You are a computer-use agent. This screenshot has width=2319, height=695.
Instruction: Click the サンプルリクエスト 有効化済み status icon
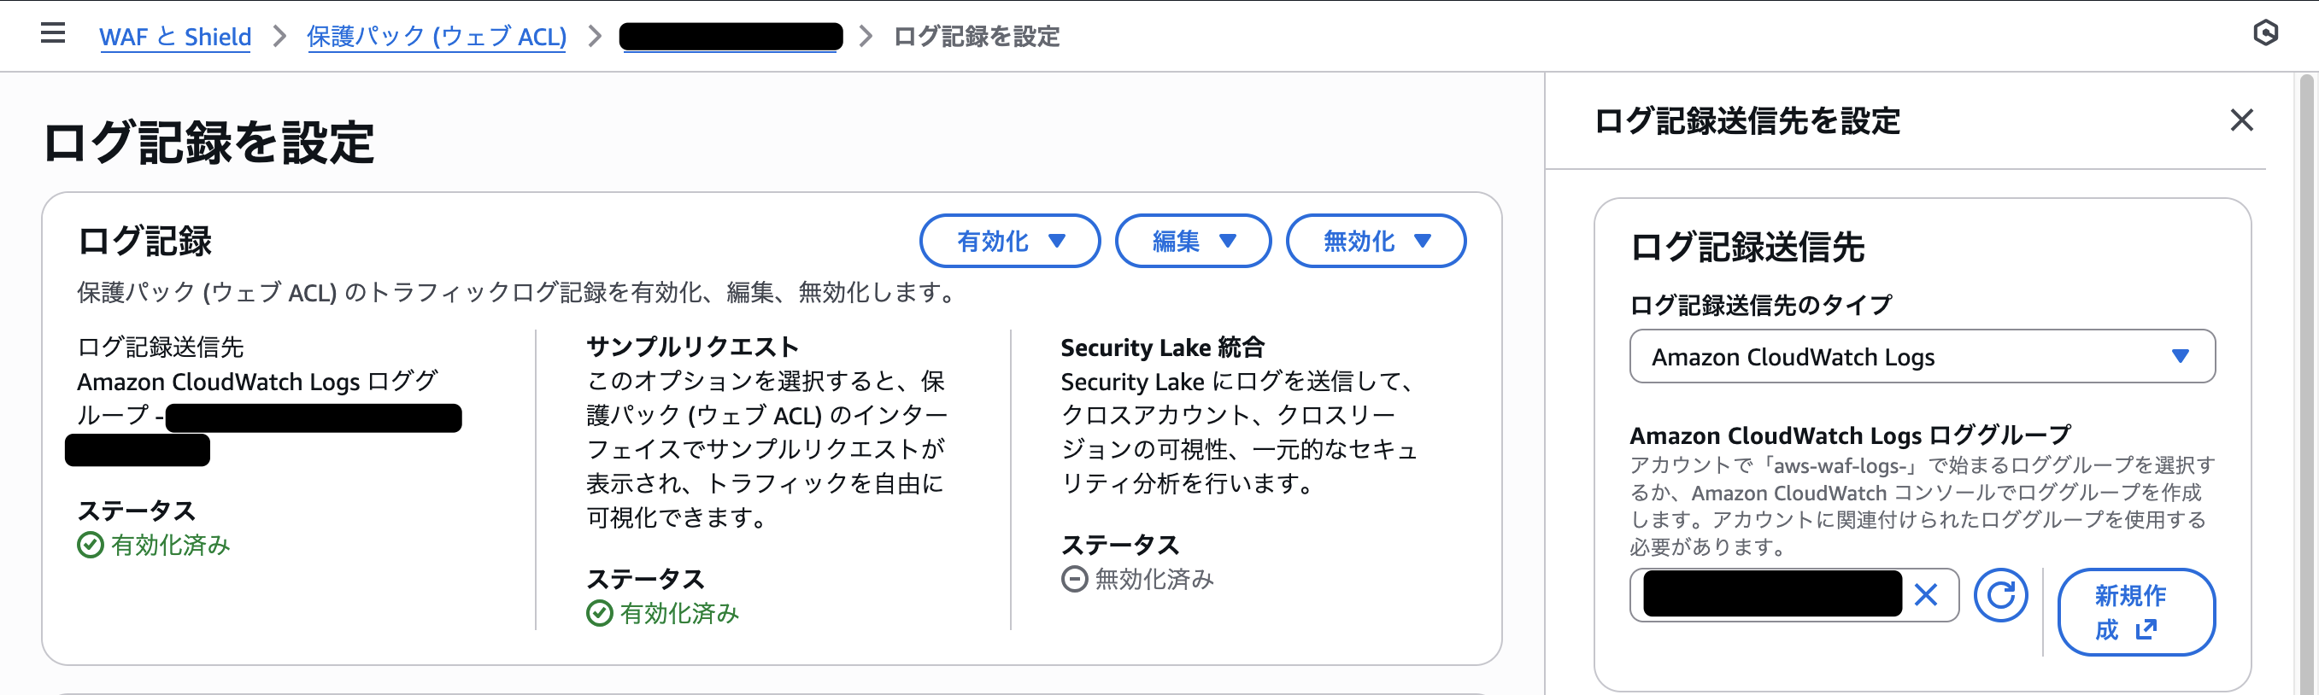click(600, 614)
